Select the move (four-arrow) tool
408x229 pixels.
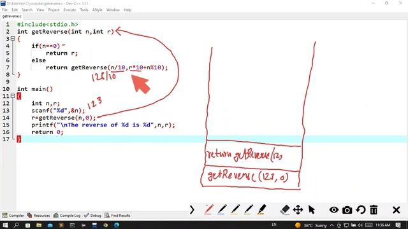298,209
